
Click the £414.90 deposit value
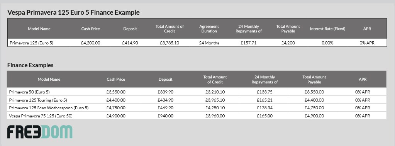[x=130, y=43]
